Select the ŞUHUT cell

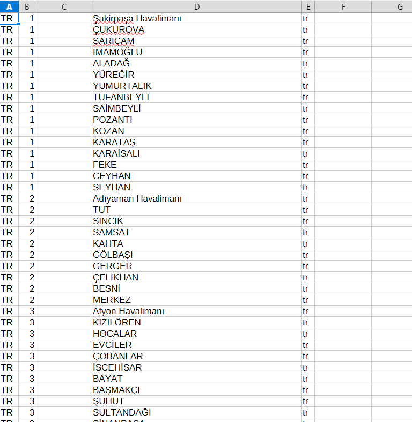pyautogui.click(x=197, y=401)
